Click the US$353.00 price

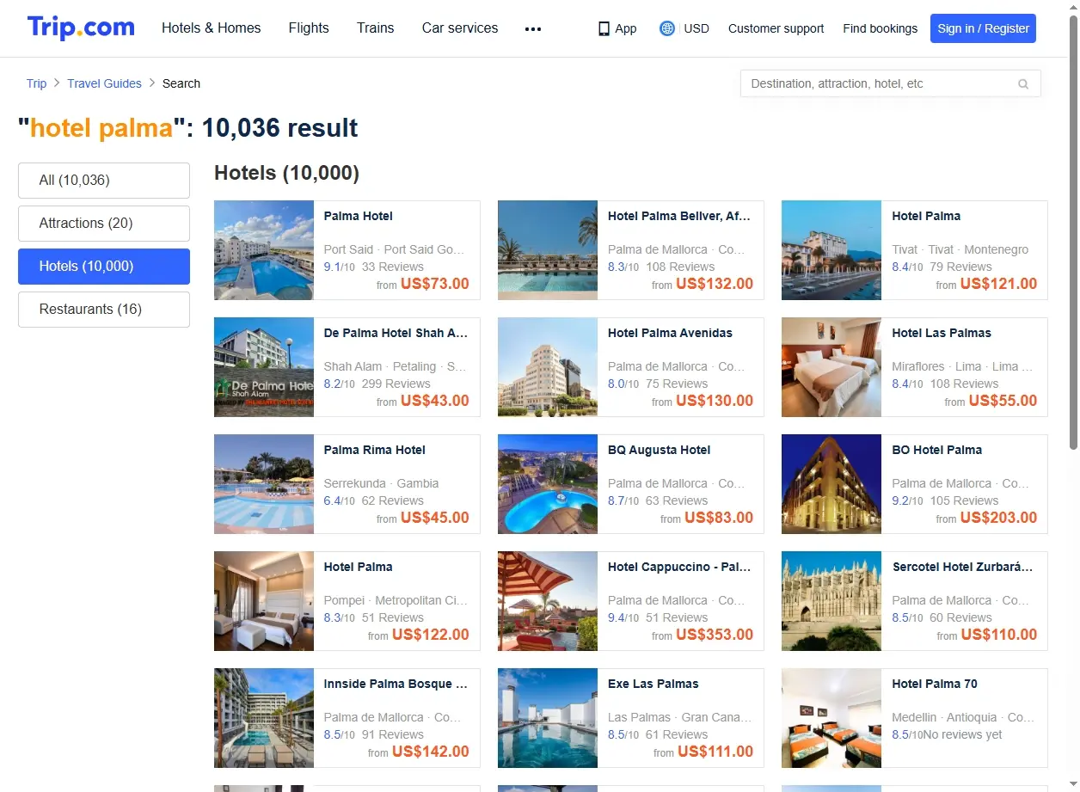[x=715, y=635]
